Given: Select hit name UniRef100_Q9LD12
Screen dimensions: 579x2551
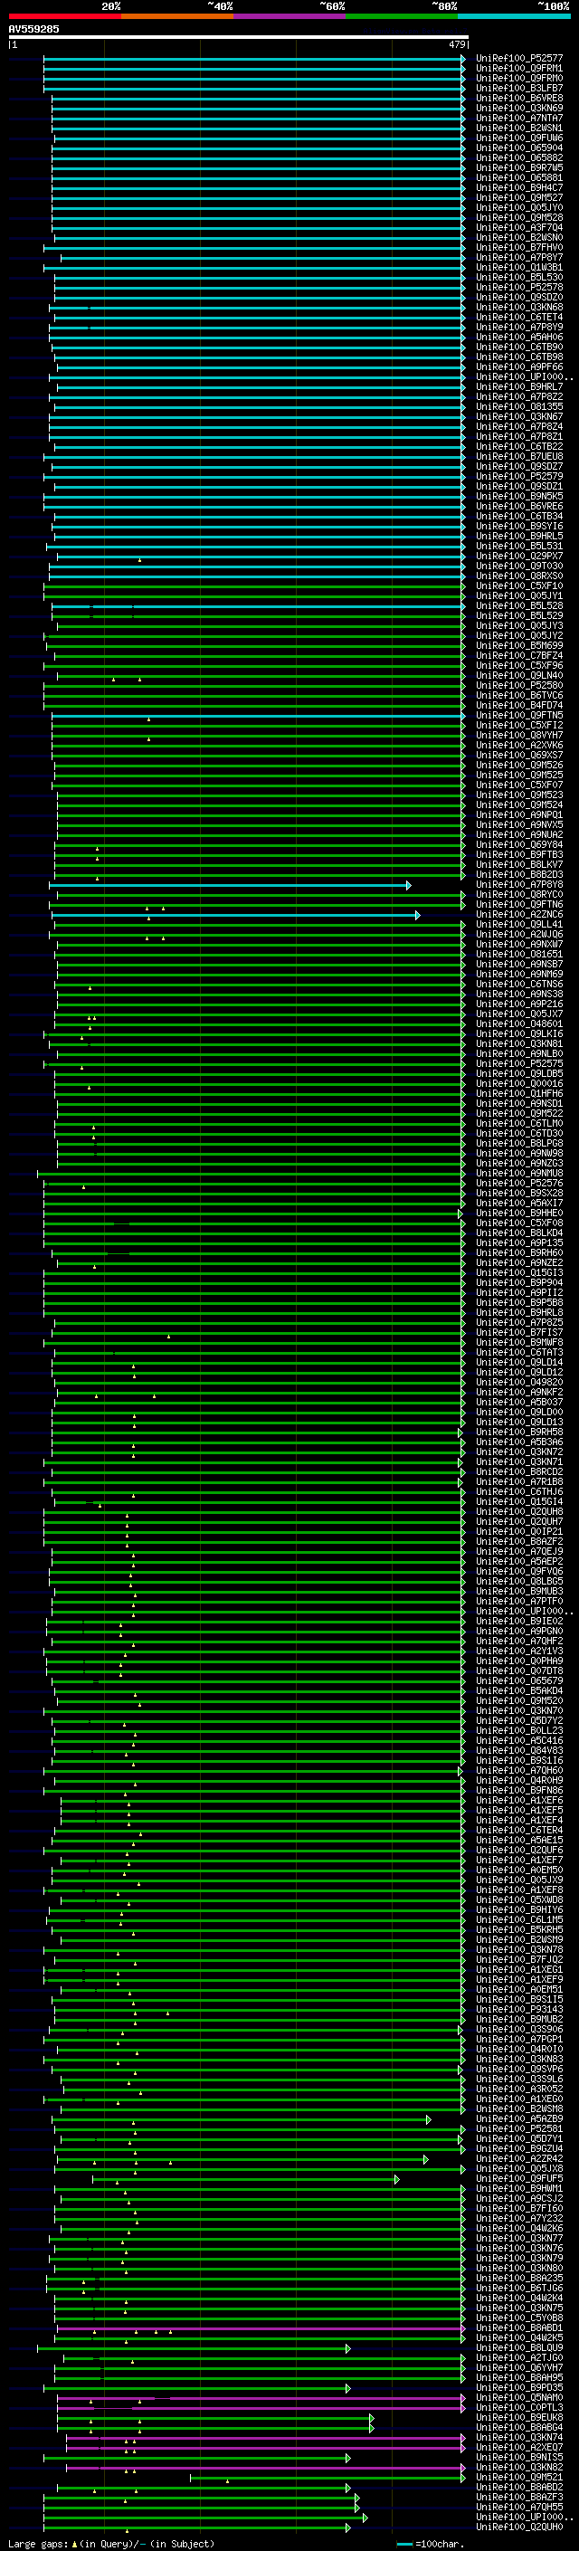Looking at the screenshot, I should point(519,1373).
